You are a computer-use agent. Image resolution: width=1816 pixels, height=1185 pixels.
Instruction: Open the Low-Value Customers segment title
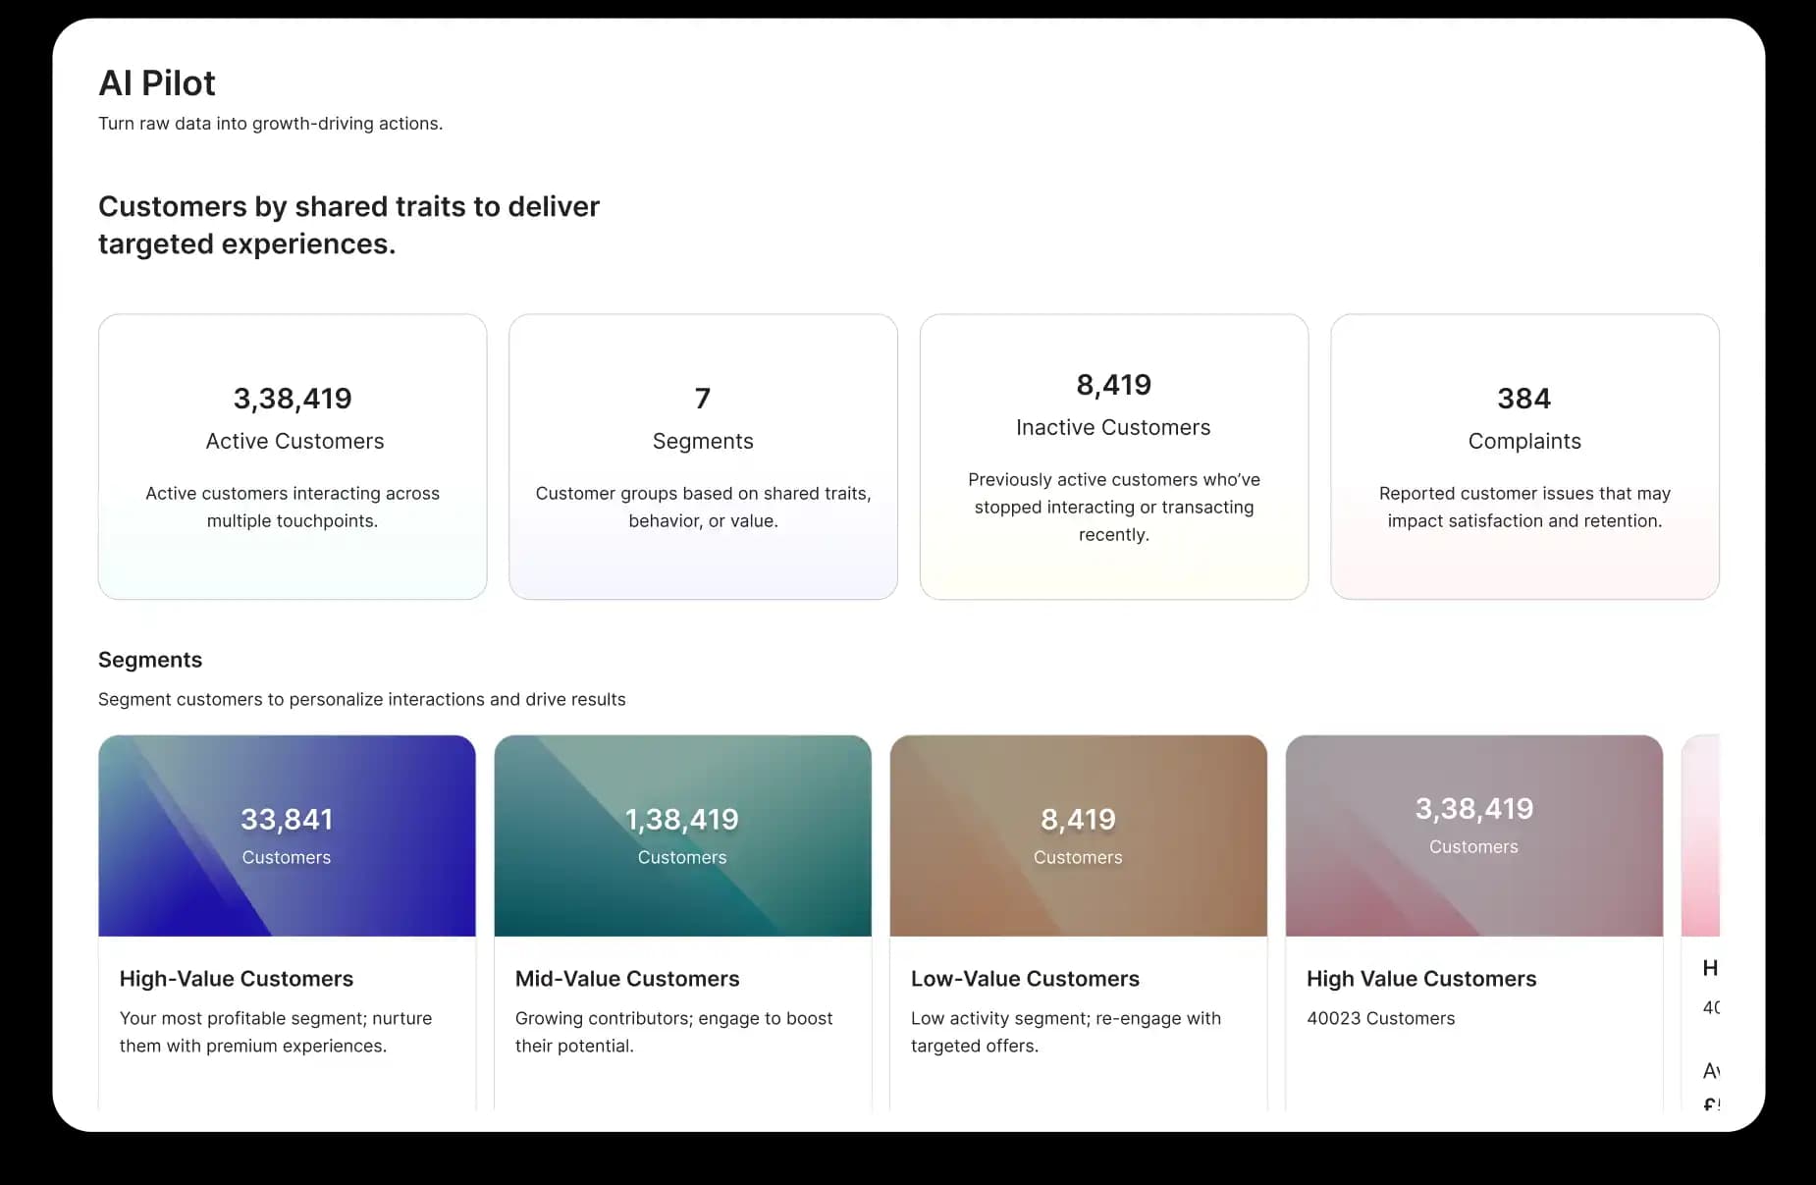point(1025,979)
